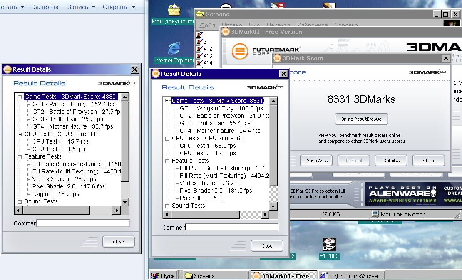Click vertical scrollbar up arrow, left Result Details

[124, 97]
